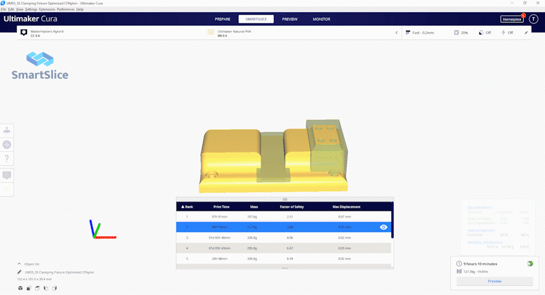Viewport: 545px width, 295px height.
Task: Switch to top view cube icon
Action: [37, 288]
